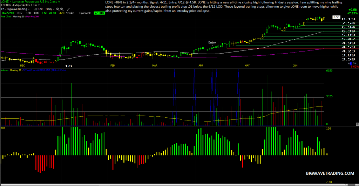Toggle the M scale option
Screen dimensions: 359x186
tap(355, 63)
